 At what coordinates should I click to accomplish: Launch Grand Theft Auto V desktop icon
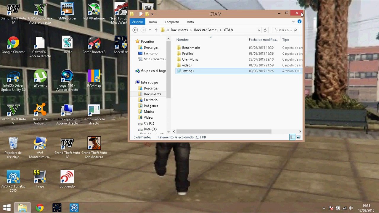point(13,114)
